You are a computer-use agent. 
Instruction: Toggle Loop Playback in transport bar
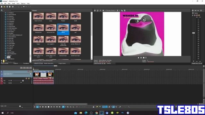(37, 107)
